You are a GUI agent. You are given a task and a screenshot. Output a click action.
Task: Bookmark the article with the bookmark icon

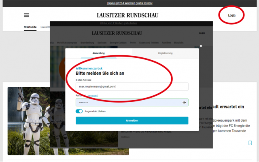[x=250, y=143]
